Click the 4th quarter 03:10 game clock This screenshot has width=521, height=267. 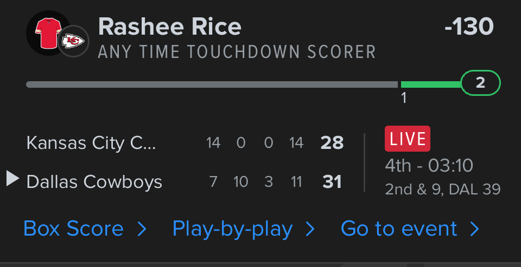pos(429,165)
